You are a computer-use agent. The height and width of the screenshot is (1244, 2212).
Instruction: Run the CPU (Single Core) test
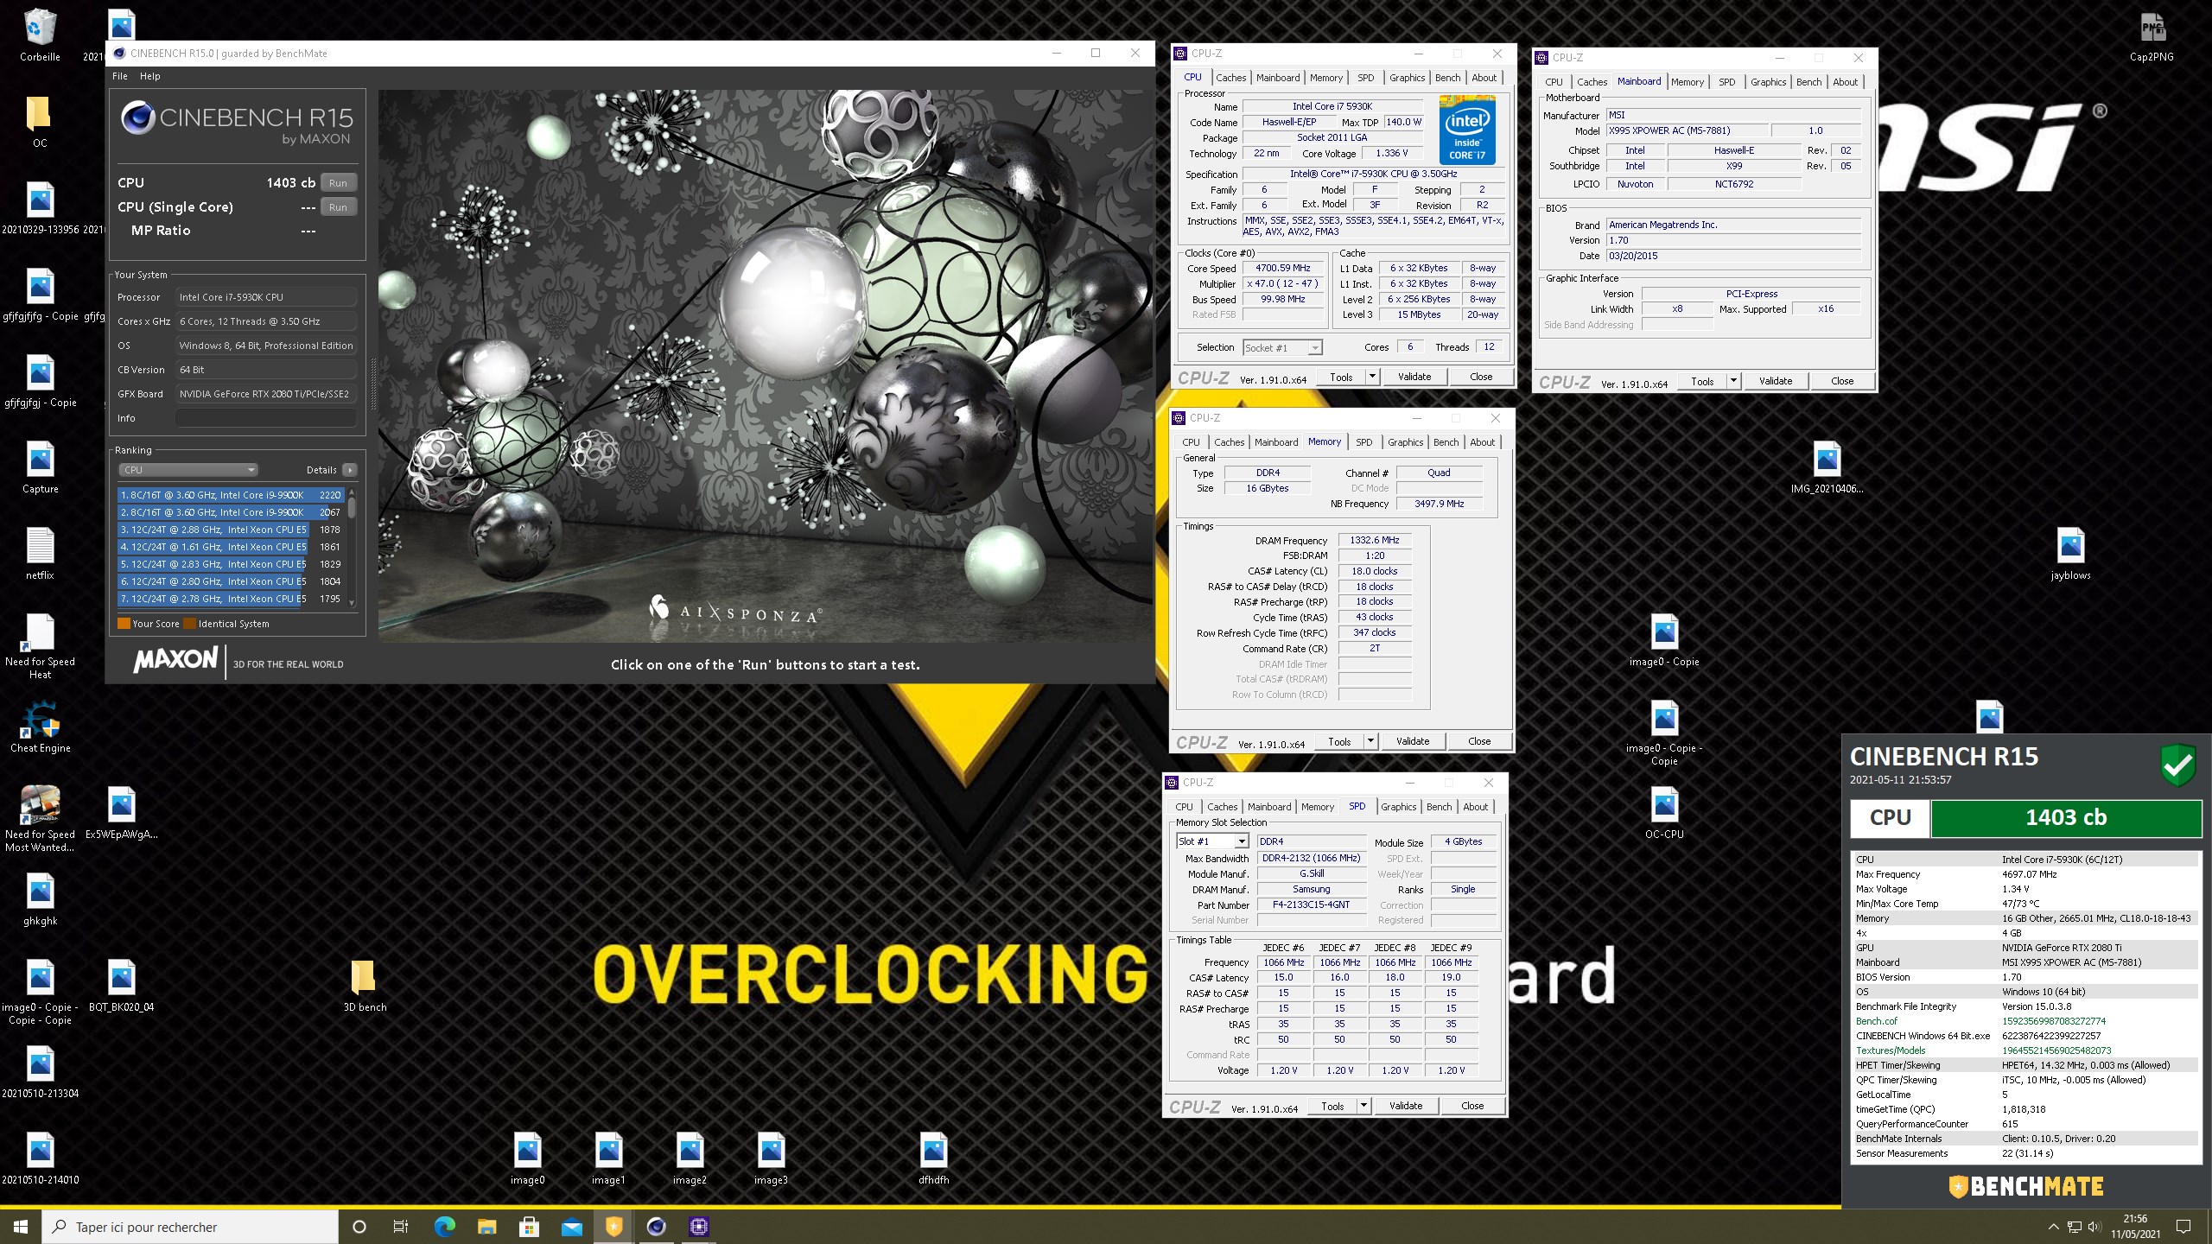pyautogui.click(x=338, y=207)
